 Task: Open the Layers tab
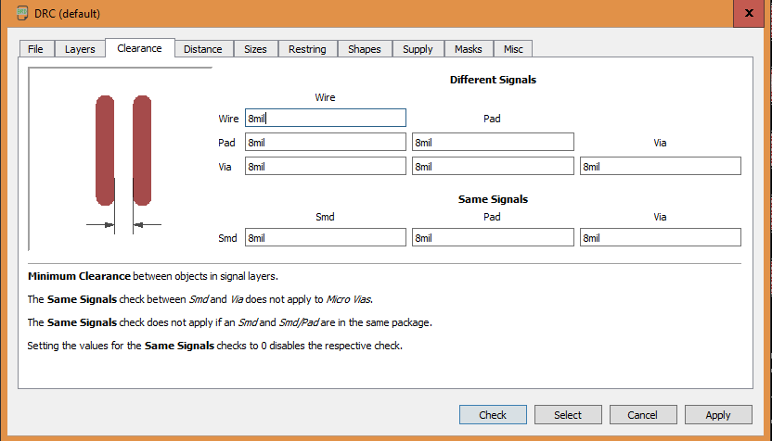tap(80, 49)
